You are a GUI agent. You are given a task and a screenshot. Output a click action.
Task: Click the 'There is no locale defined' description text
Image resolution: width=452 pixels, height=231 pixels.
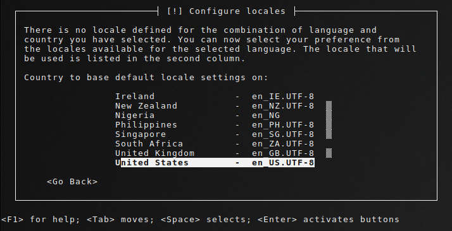pos(220,44)
